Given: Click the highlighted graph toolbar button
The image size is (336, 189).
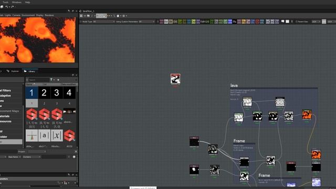Looking at the screenshot, I should (x=101, y=16).
